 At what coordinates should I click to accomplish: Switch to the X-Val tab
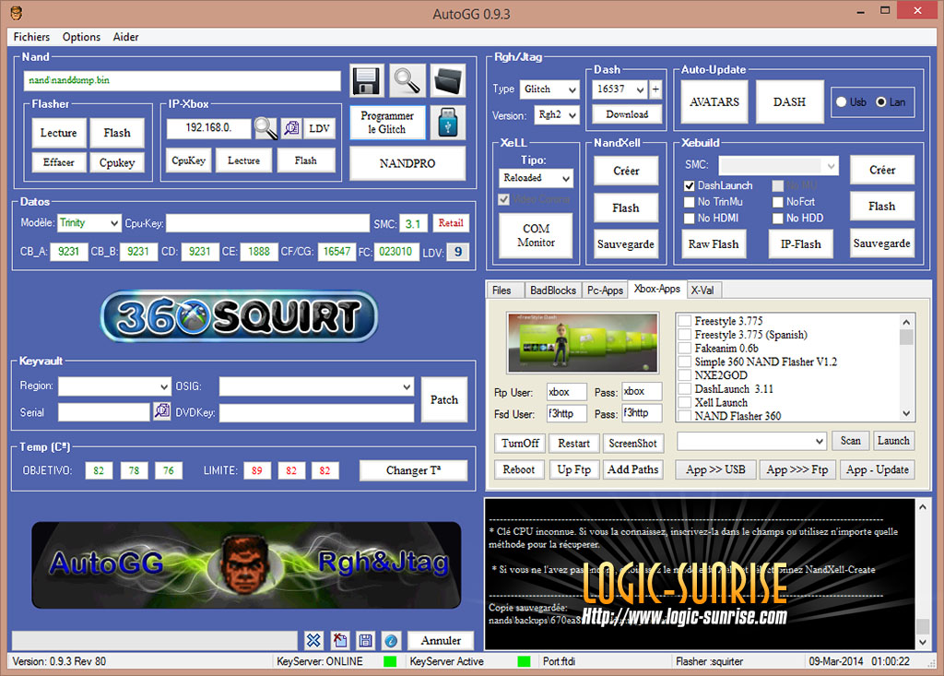[702, 291]
